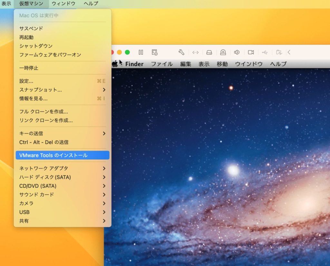
Task: Open 設定... from the menu
Action: pyautogui.click(x=63, y=81)
